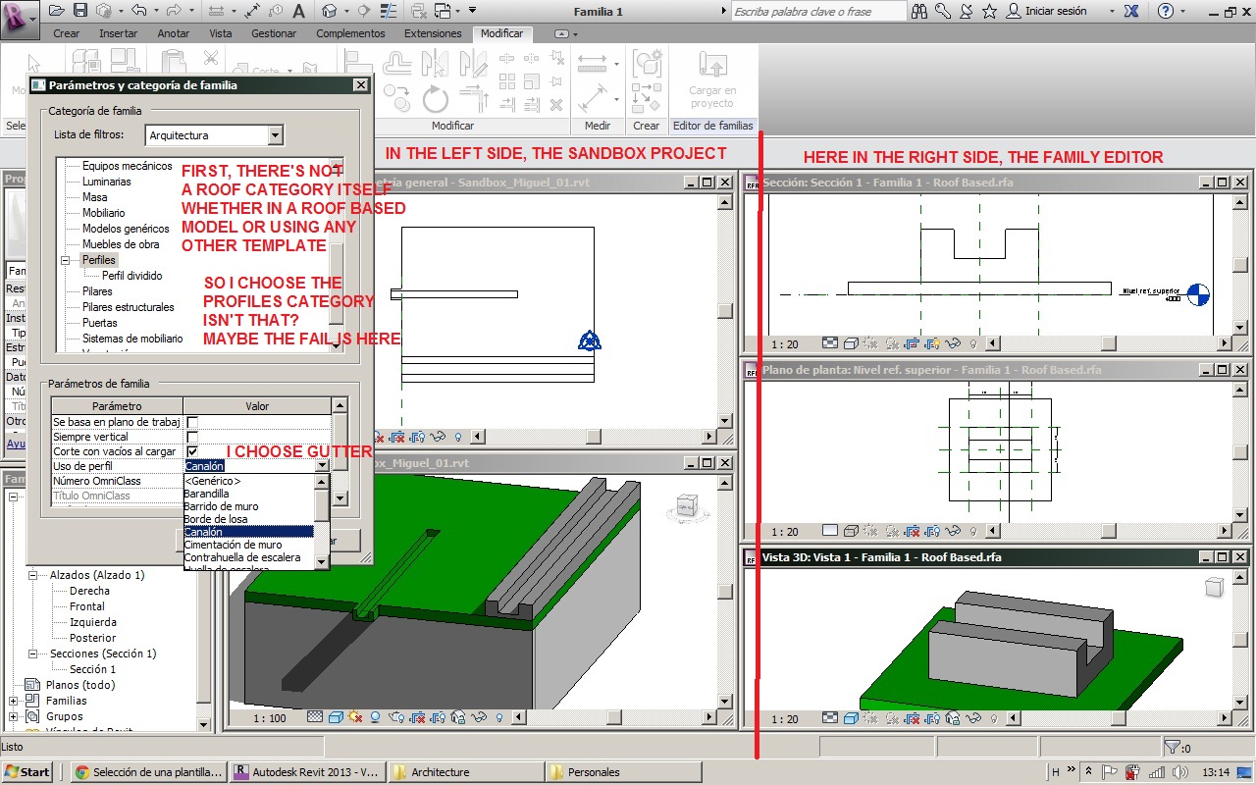Click the Text tool 'A' icon

[x=298, y=11]
